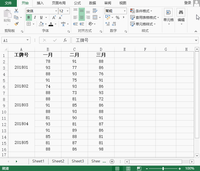Add a new sheet with plus icon
Screen dimensions: 200x171
click(112, 161)
